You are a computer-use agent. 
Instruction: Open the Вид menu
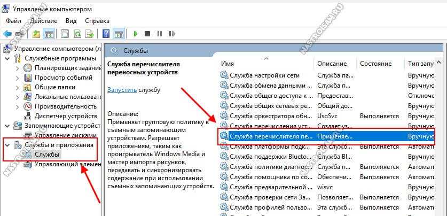click(71, 21)
